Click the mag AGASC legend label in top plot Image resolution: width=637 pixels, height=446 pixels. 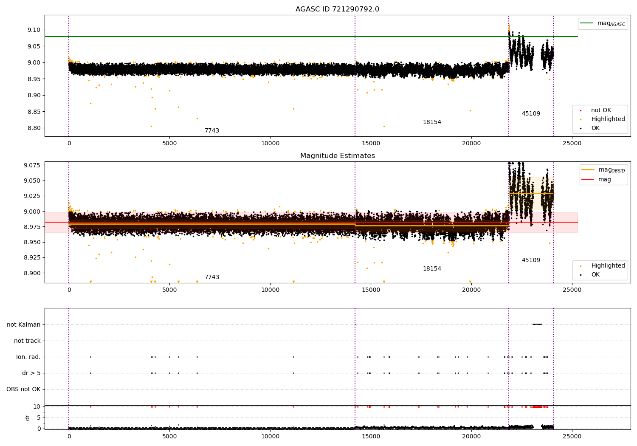pyautogui.click(x=611, y=23)
